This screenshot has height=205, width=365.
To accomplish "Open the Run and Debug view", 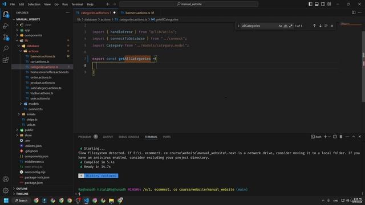I will pos(6,26).
